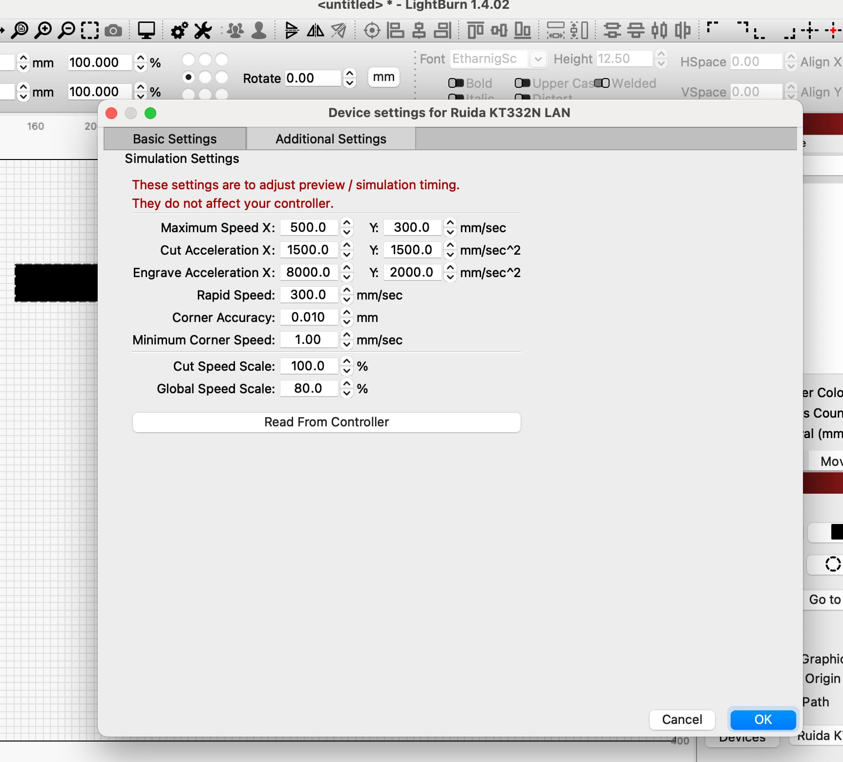Click the Align Top edges icon
The width and height of the screenshot is (843, 762).
[x=475, y=30]
